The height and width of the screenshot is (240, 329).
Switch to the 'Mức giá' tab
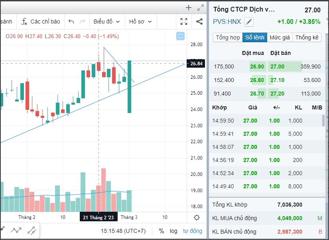click(x=280, y=37)
